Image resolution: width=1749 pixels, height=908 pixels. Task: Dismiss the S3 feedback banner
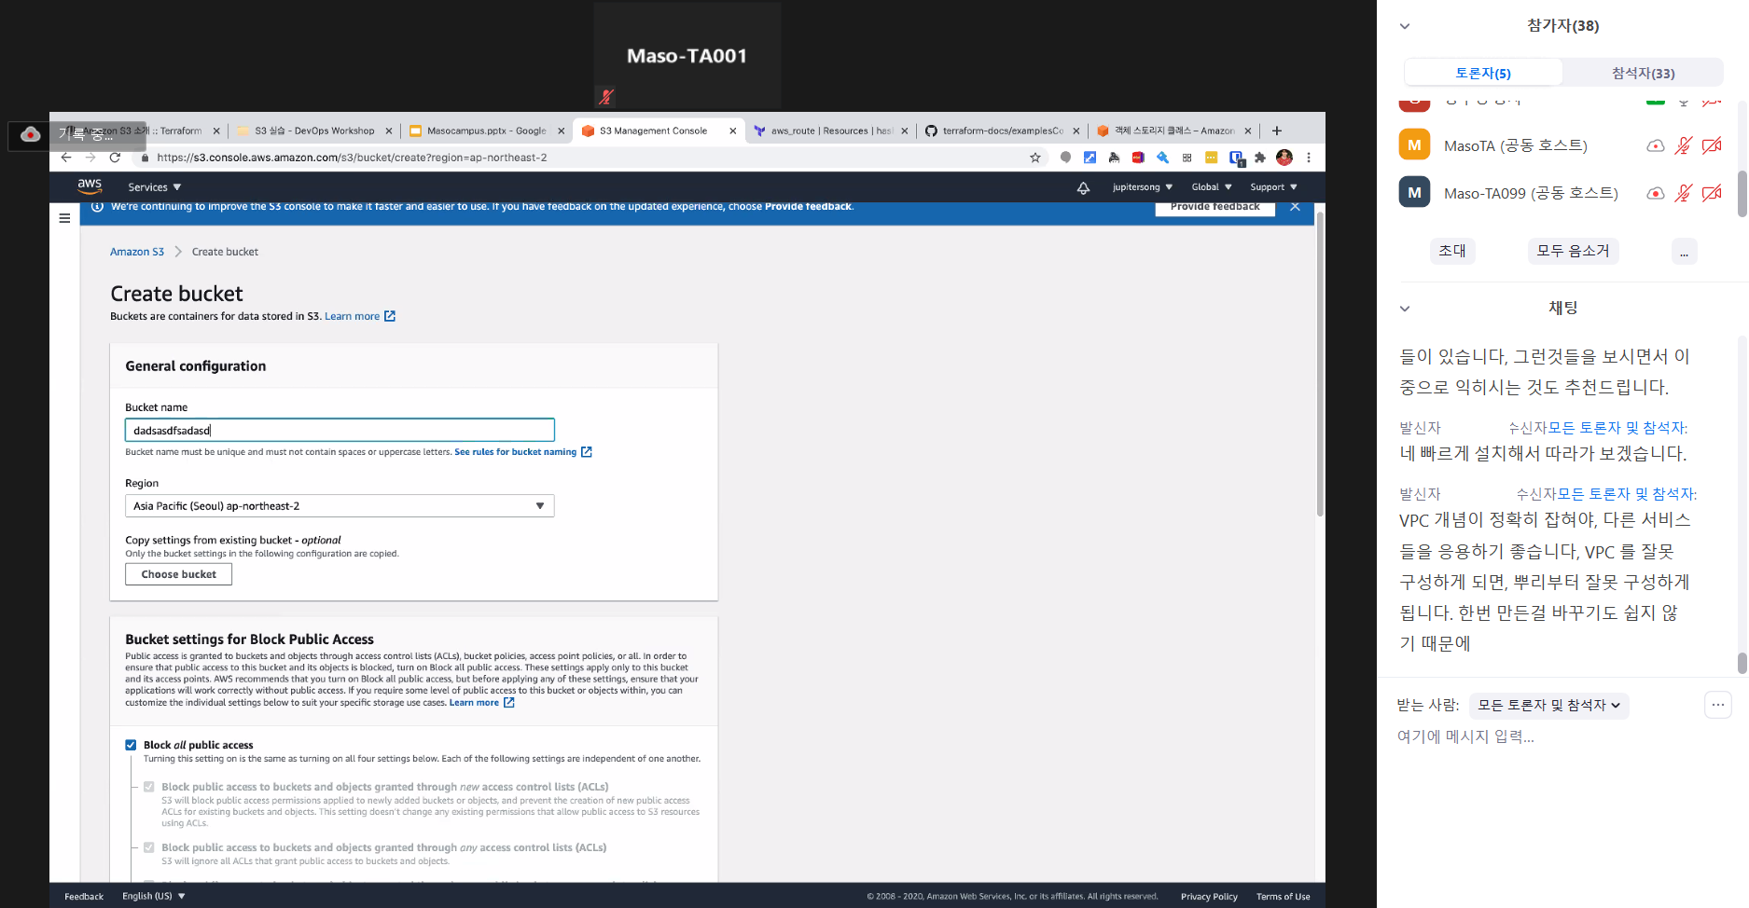[x=1295, y=207]
